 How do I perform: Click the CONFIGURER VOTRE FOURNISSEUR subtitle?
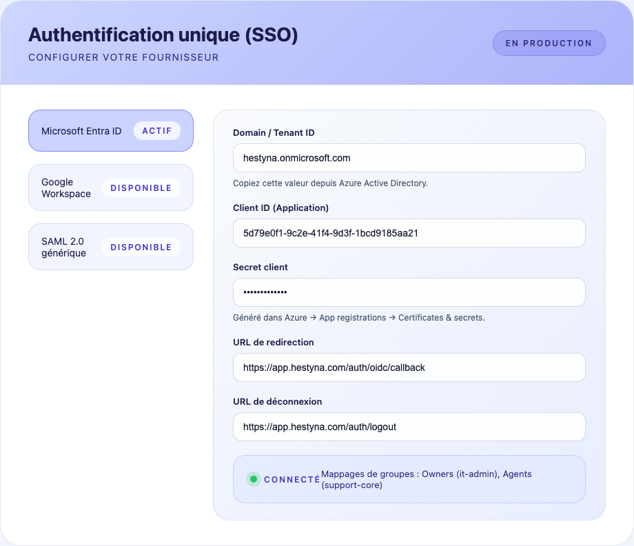tap(123, 58)
